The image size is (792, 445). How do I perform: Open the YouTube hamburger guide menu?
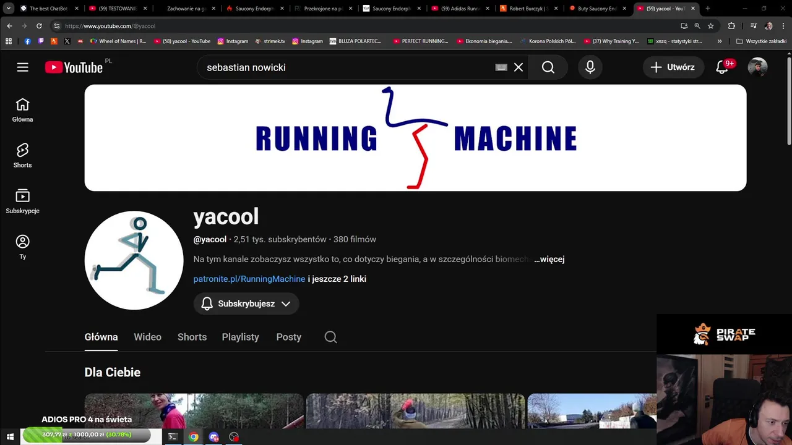(23, 67)
